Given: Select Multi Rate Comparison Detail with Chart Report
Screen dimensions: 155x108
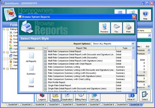Looking at the screenshot, I should (70, 64).
